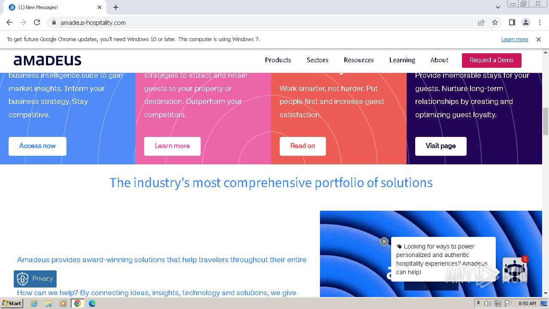Click the Access now button
Image resolution: width=549 pixels, height=309 pixels.
[x=37, y=146]
